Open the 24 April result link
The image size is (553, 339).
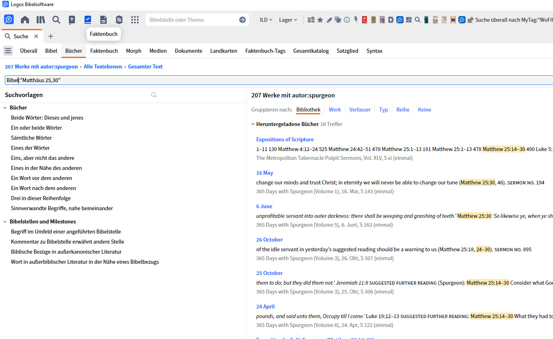[265, 306]
